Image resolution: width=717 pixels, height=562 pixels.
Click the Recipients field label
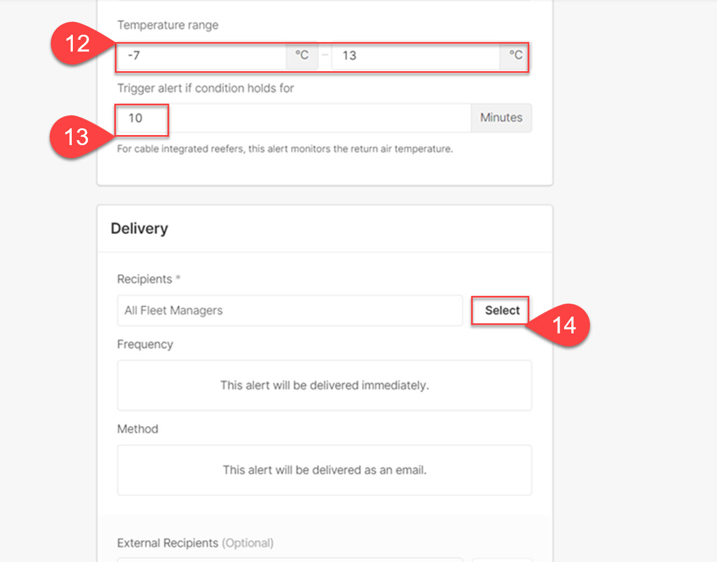[x=145, y=279]
